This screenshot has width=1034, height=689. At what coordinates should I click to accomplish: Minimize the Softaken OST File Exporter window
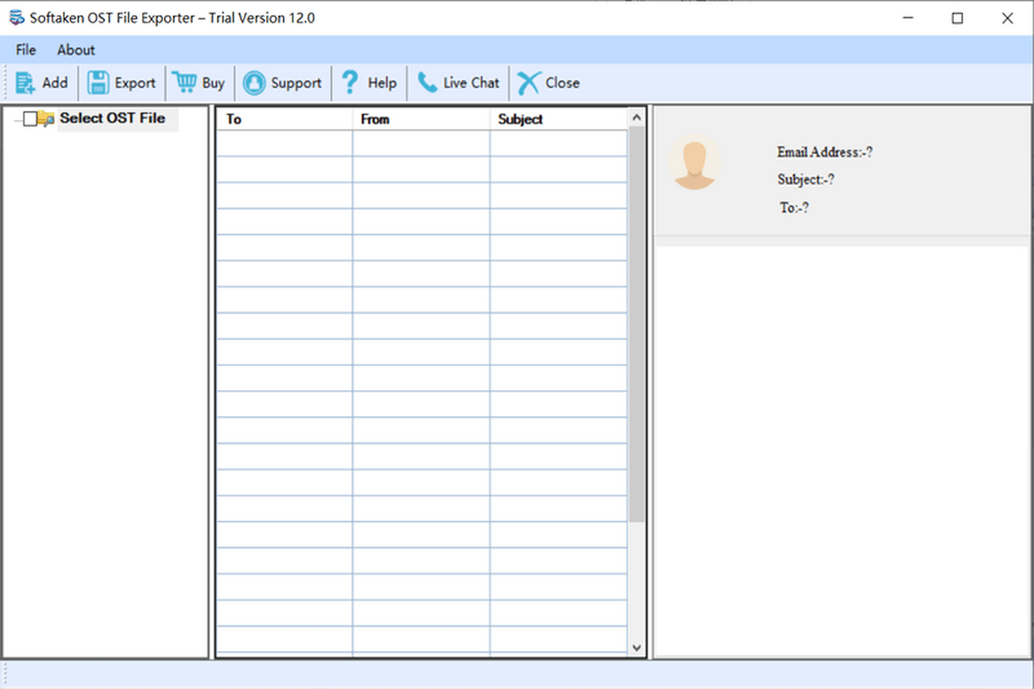907,18
